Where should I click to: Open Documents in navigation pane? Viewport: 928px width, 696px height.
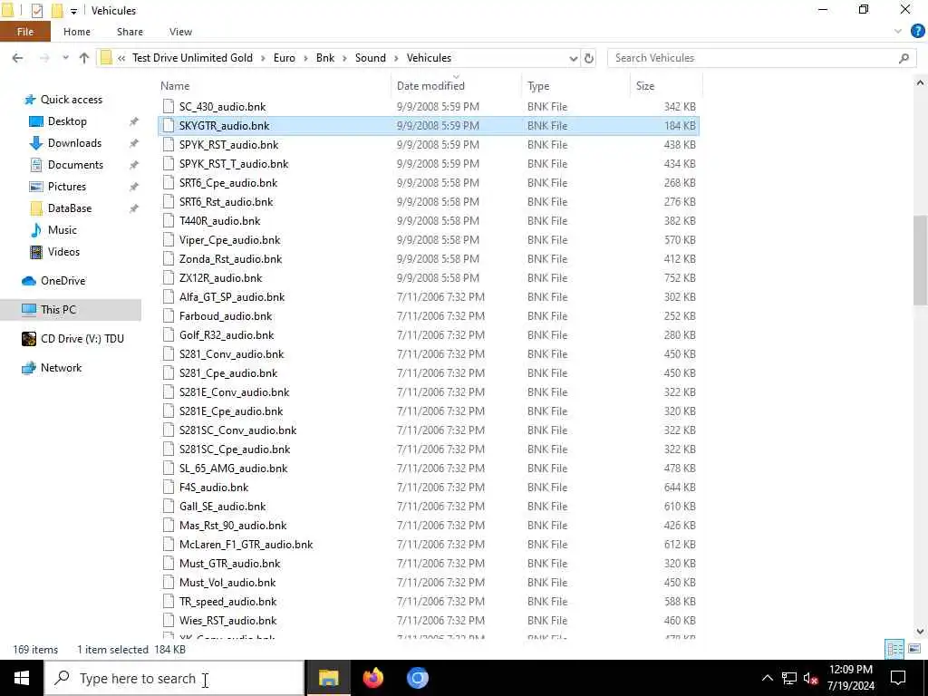coord(75,165)
